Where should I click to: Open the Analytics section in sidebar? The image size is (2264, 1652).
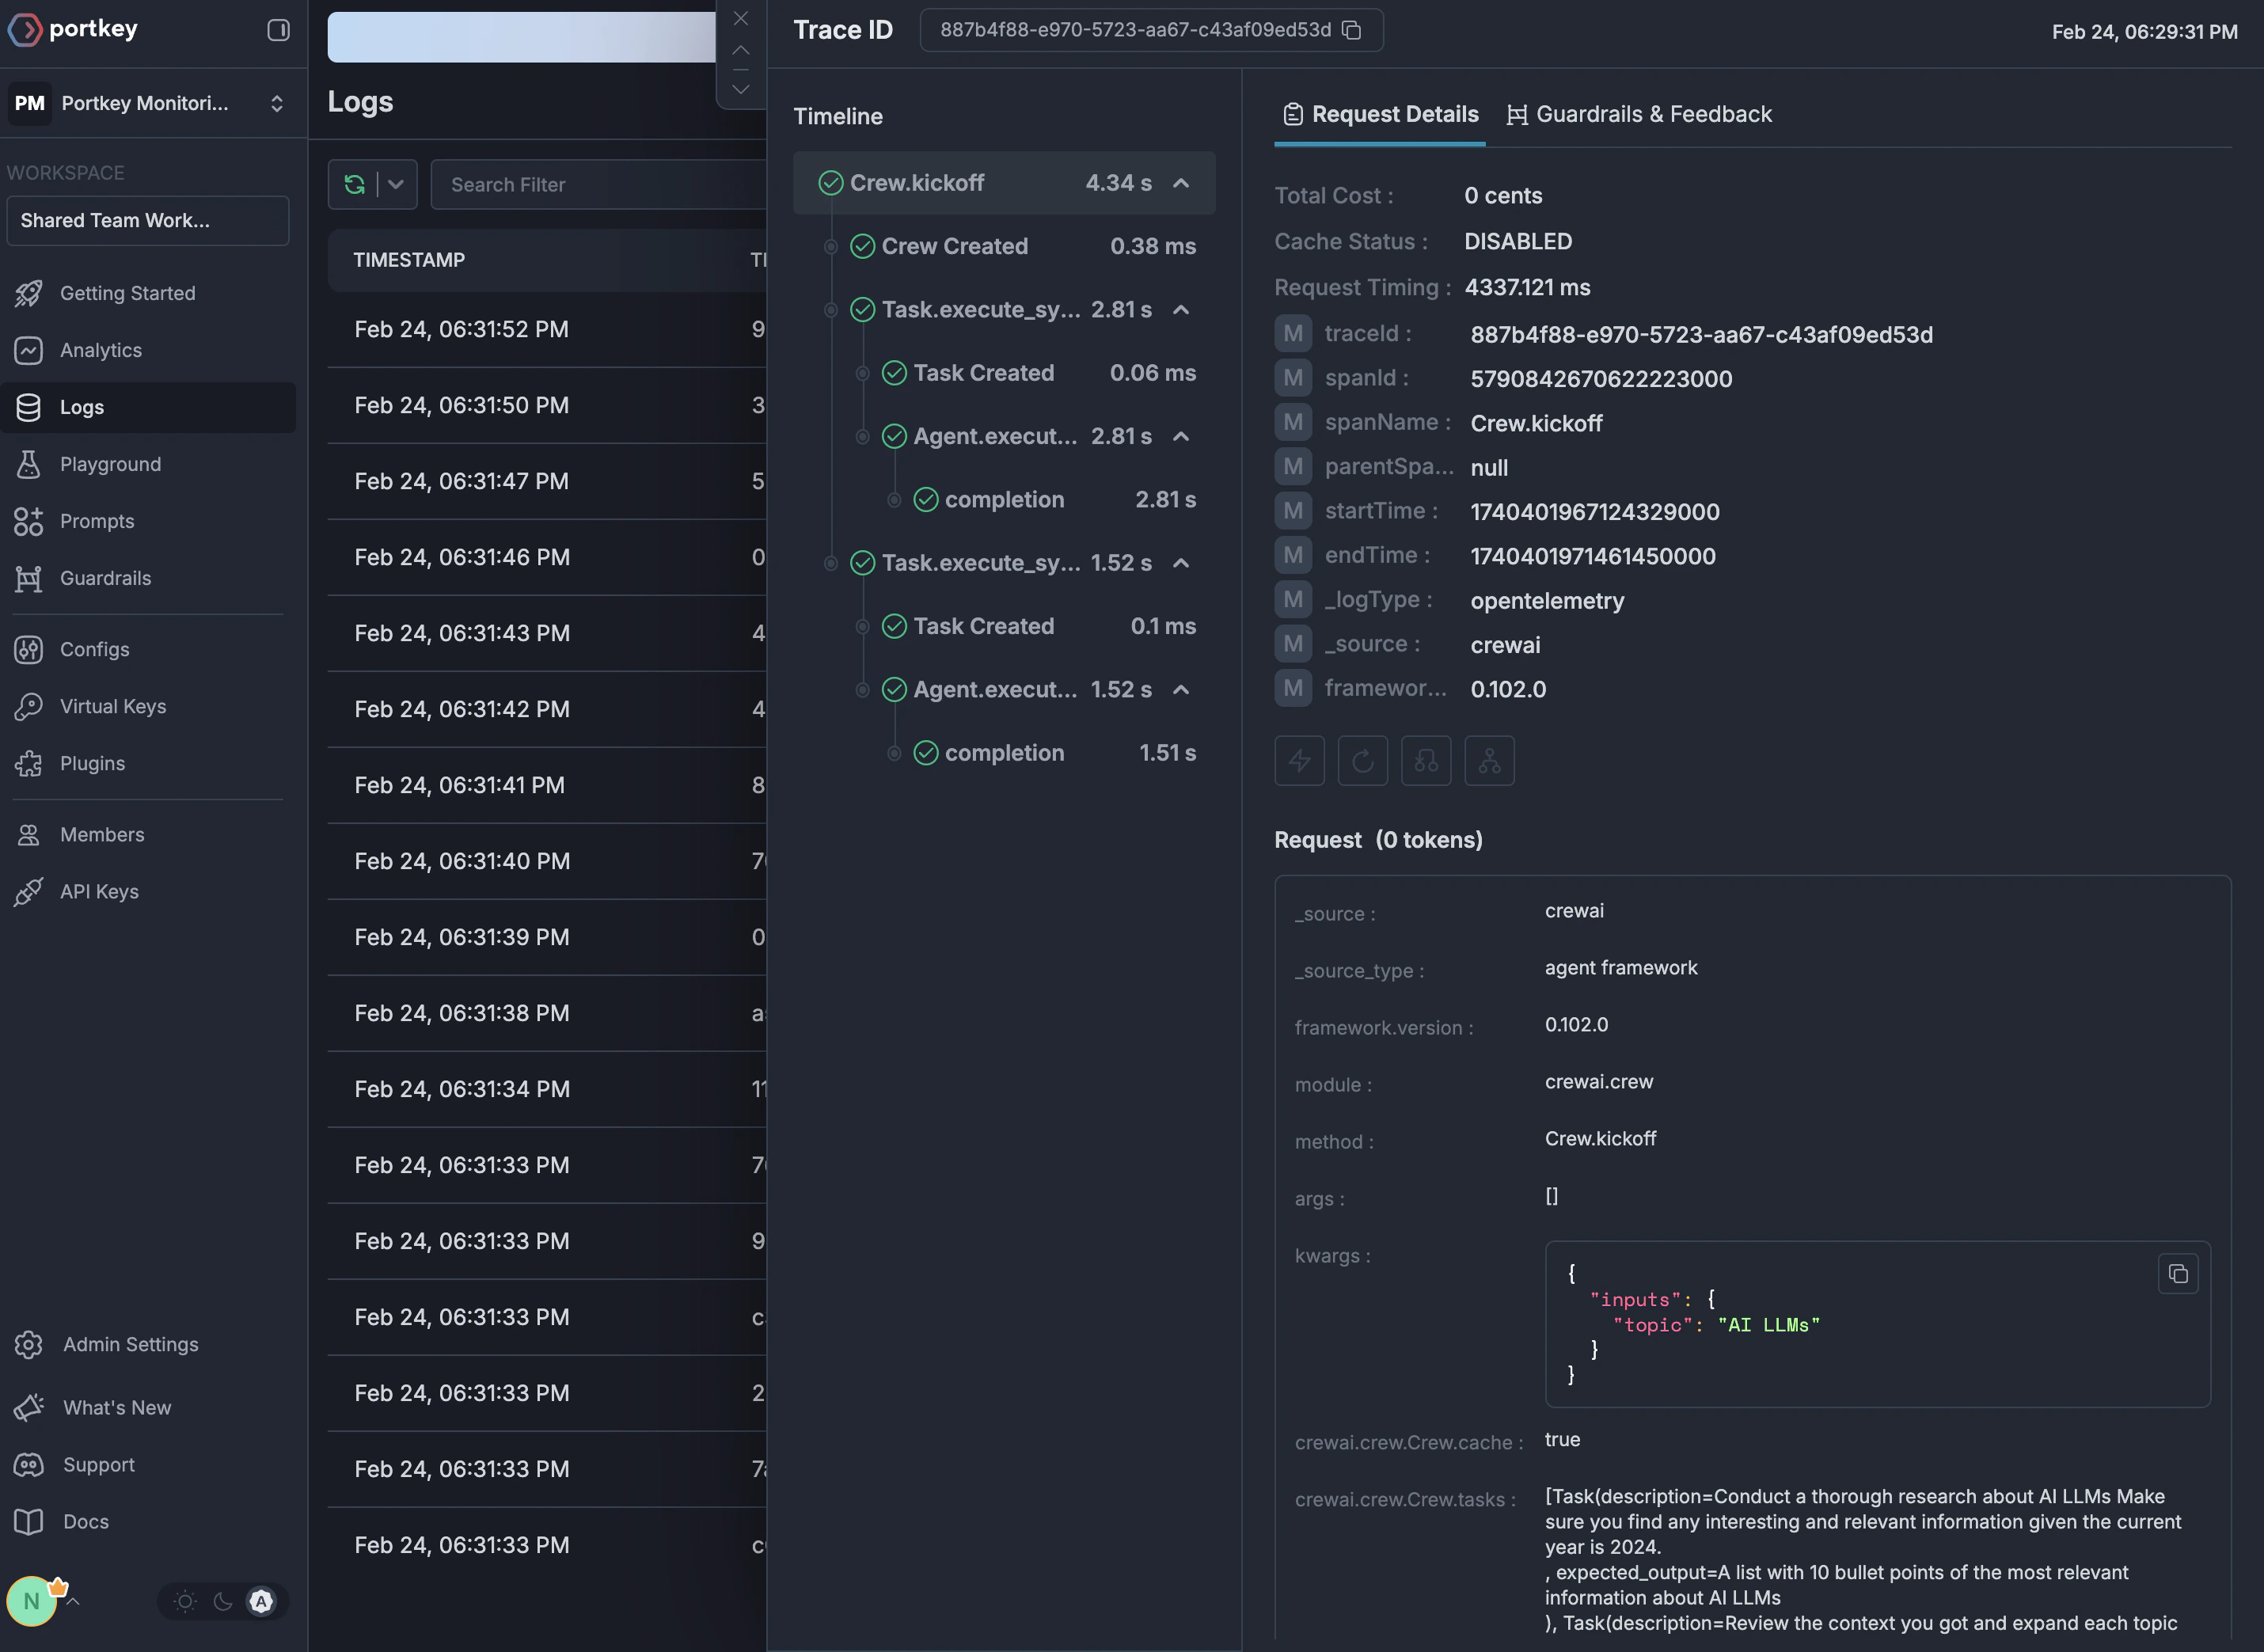coord(101,350)
